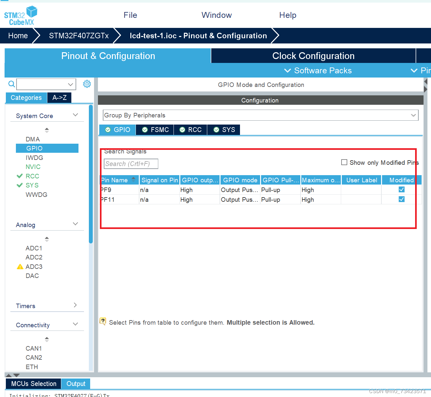Click the categories panel vertical scrollbar

(91, 174)
